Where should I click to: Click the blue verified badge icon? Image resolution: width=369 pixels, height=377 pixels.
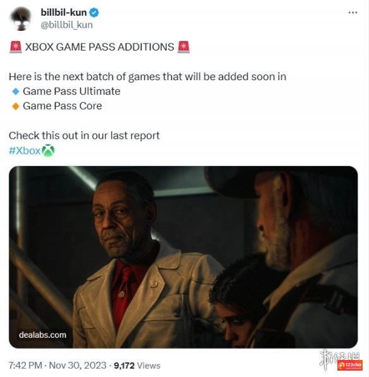tap(94, 13)
